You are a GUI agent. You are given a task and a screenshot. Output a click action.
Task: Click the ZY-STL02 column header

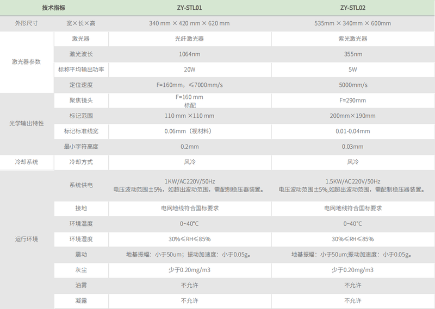pyautogui.click(x=354, y=8)
